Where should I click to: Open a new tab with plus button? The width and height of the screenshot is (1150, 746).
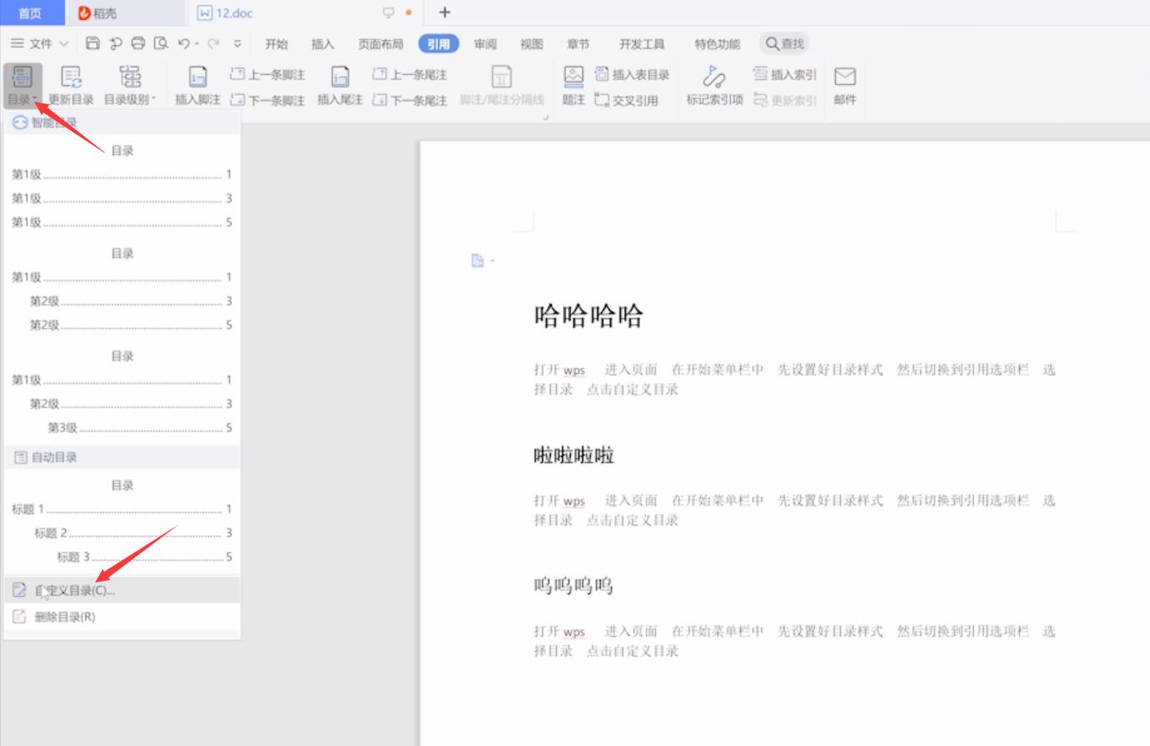point(445,13)
